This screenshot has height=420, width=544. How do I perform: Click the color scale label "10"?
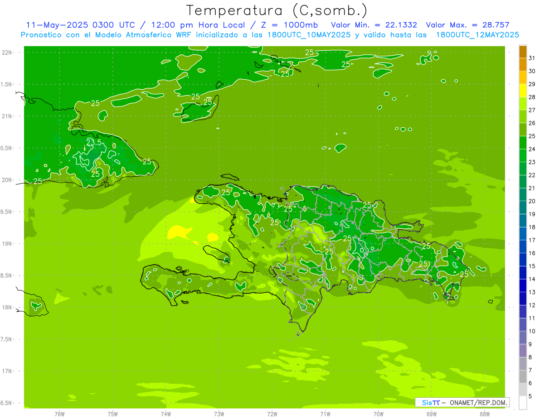(532, 331)
